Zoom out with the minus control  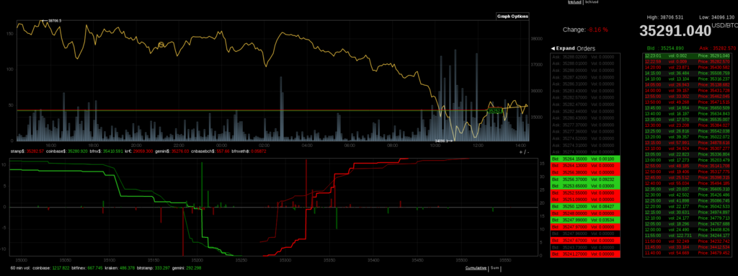pyautogui.click(x=528, y=152)
